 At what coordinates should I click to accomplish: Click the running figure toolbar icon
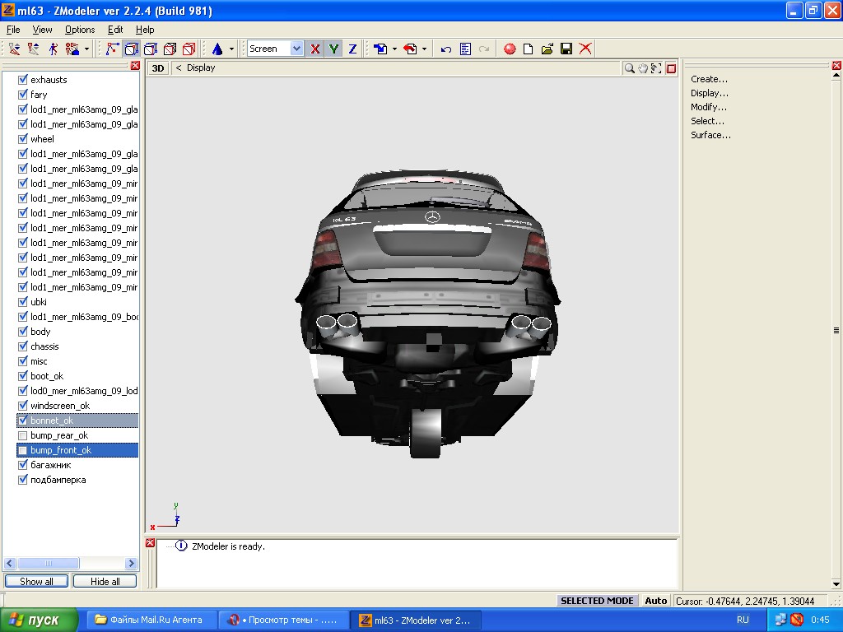[x=54, y=49]
